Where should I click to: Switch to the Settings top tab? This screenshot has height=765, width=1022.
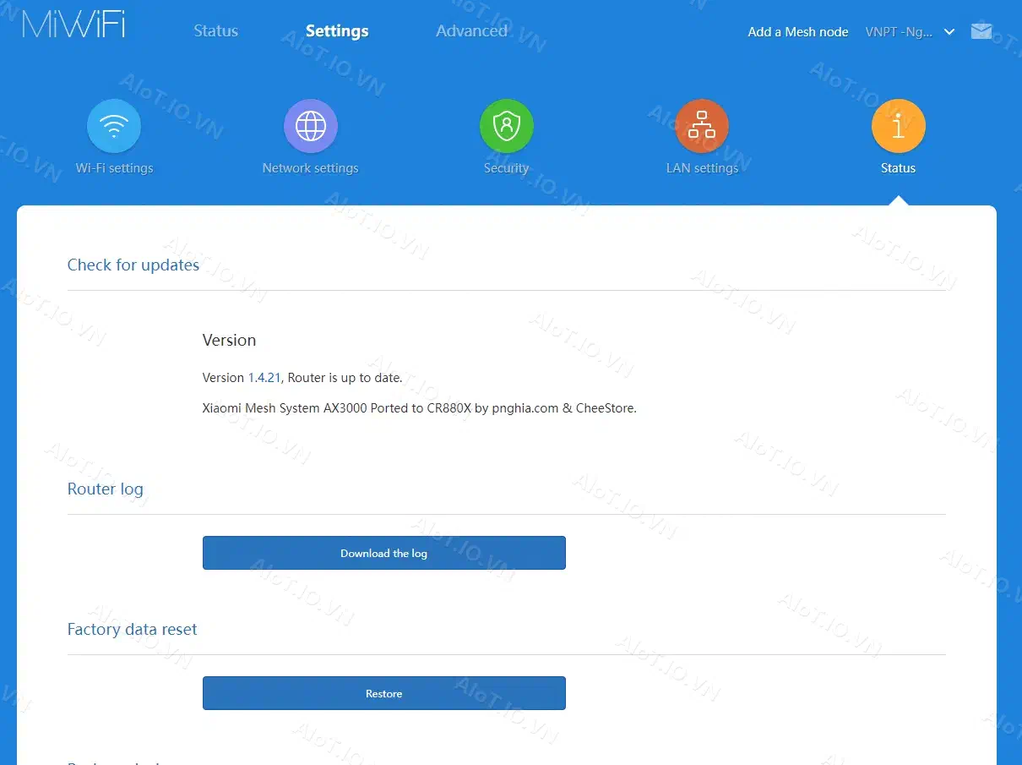point(337,31)
